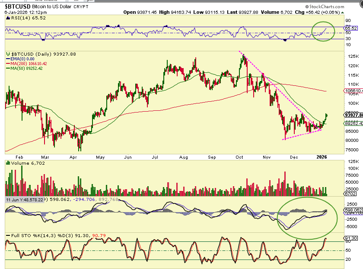Click the 106610 MA(200) tag on price axis
363x269 pixels.
(354, 91)
